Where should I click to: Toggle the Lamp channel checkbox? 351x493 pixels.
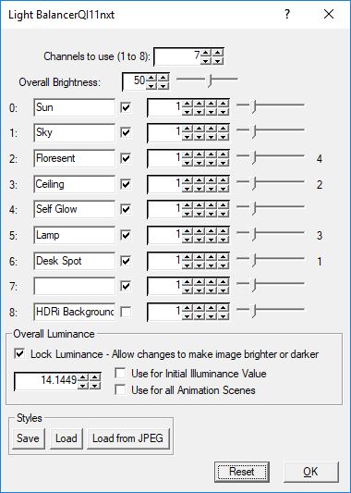coord(126,235)
